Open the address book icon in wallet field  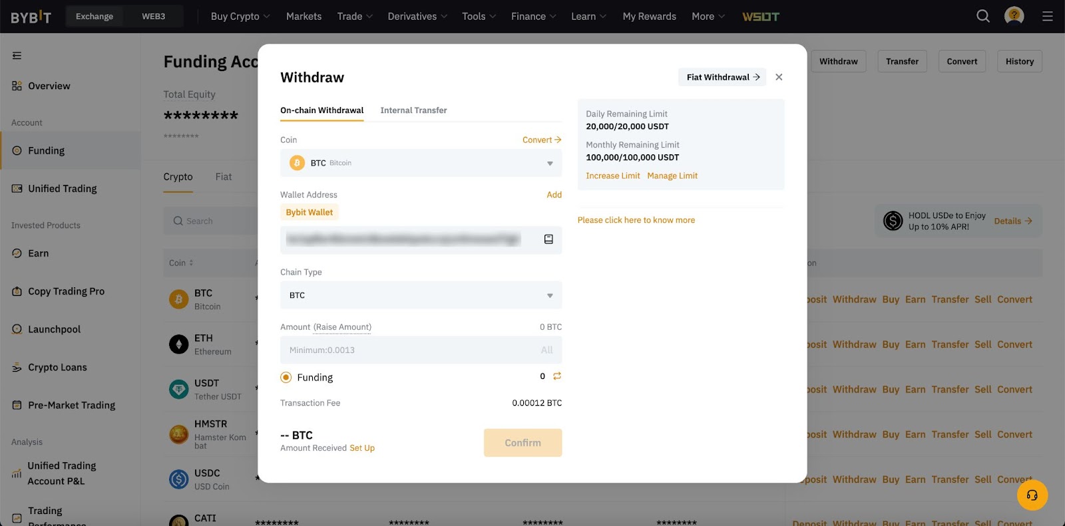pyautogui.click(x=548, y=239)
